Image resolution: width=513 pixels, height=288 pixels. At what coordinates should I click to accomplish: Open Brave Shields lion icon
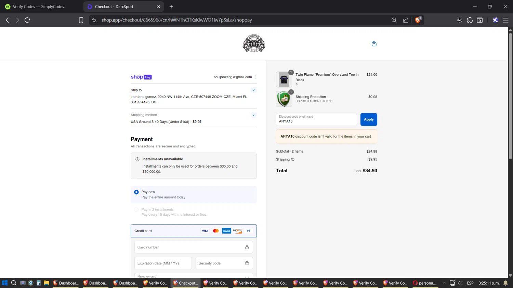(418, 20)
